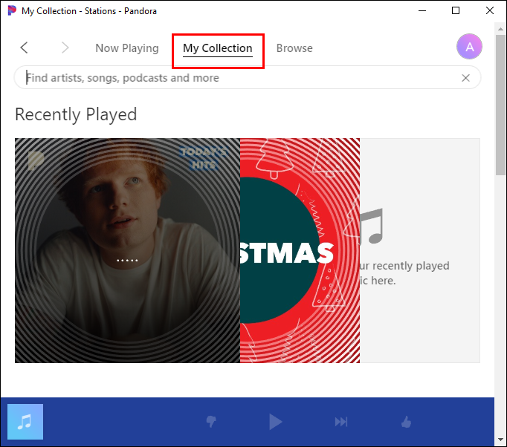Click the Pandora logo in the title bar

click(12, 10)
